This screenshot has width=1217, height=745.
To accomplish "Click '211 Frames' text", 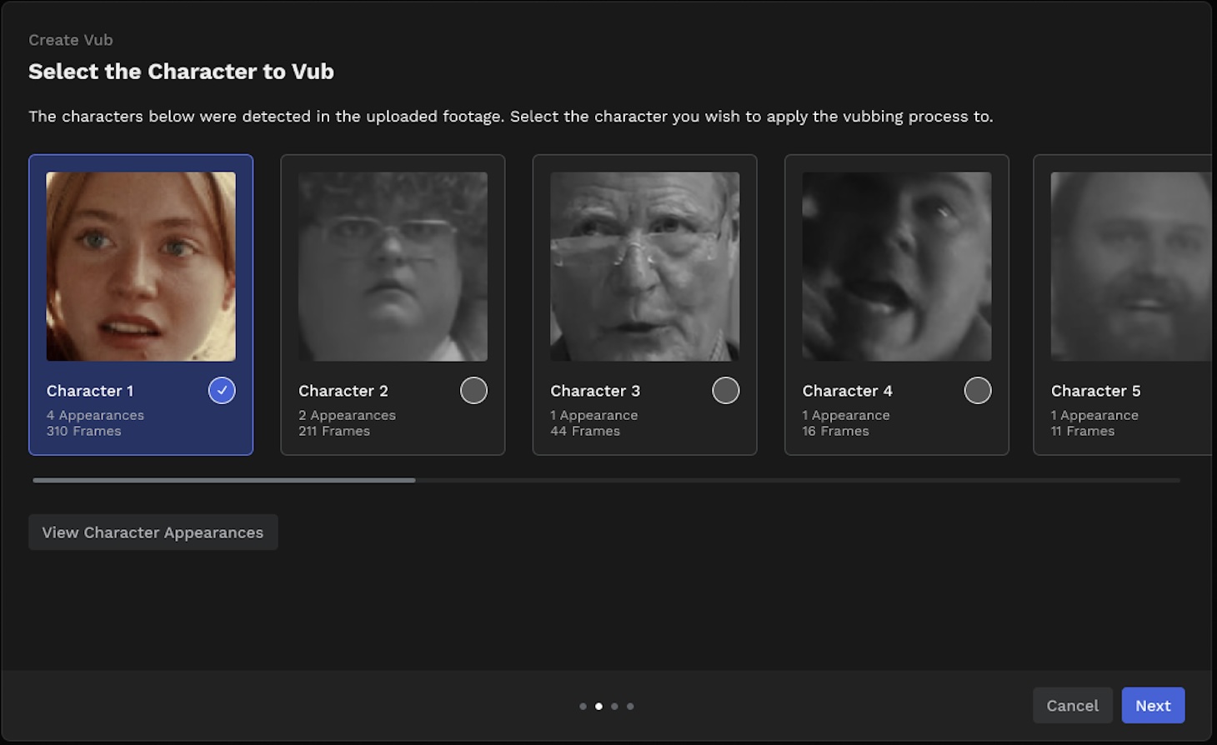I will click(334, 431).
